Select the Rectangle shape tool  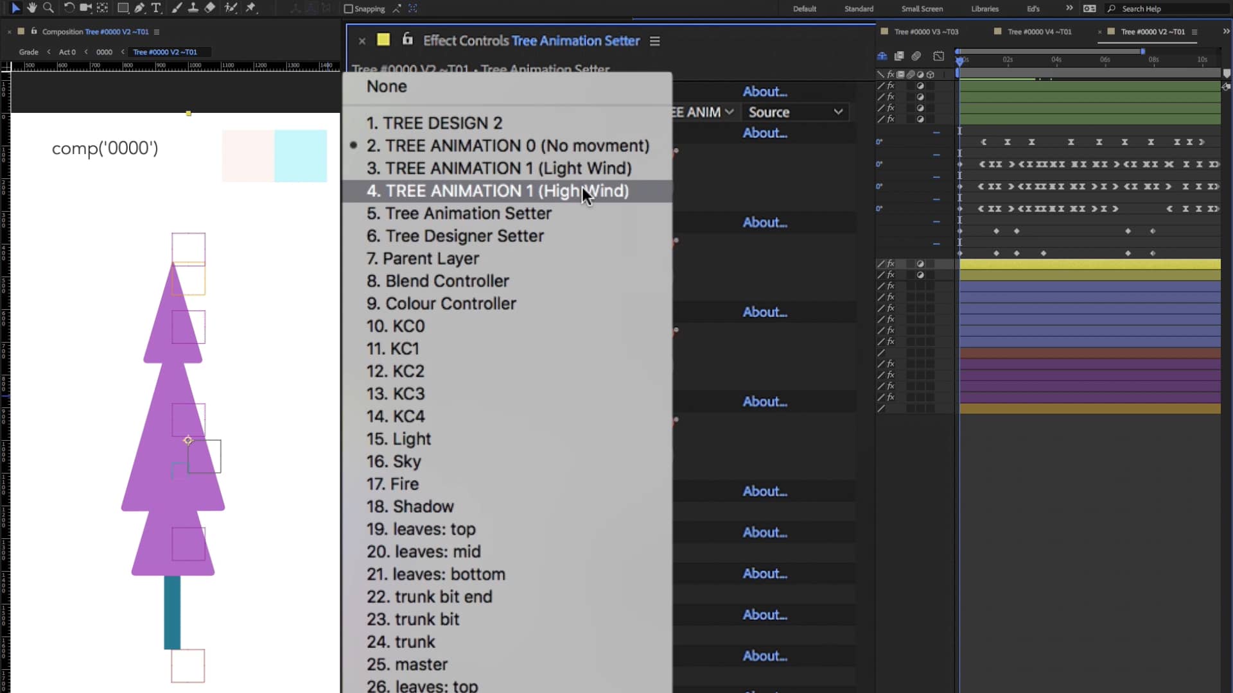(122, 8)
